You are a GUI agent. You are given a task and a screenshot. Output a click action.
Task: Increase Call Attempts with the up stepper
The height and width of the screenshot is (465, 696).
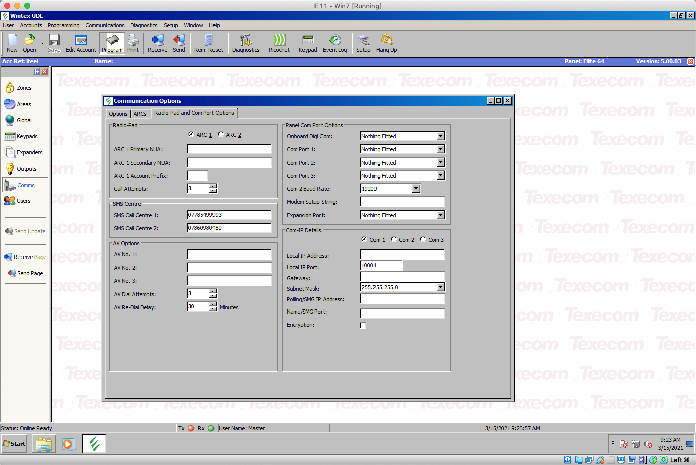(x=213, y=186)
